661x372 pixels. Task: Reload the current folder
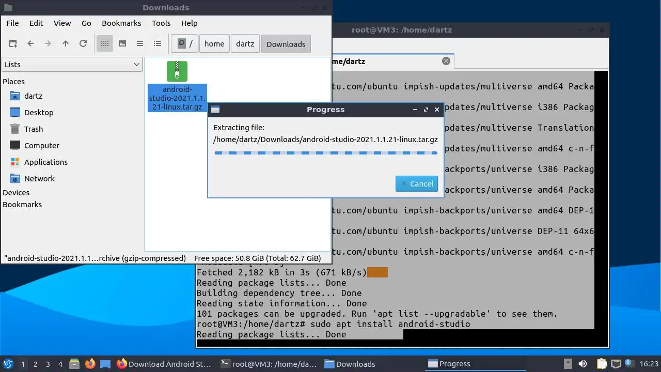point(83,44)
